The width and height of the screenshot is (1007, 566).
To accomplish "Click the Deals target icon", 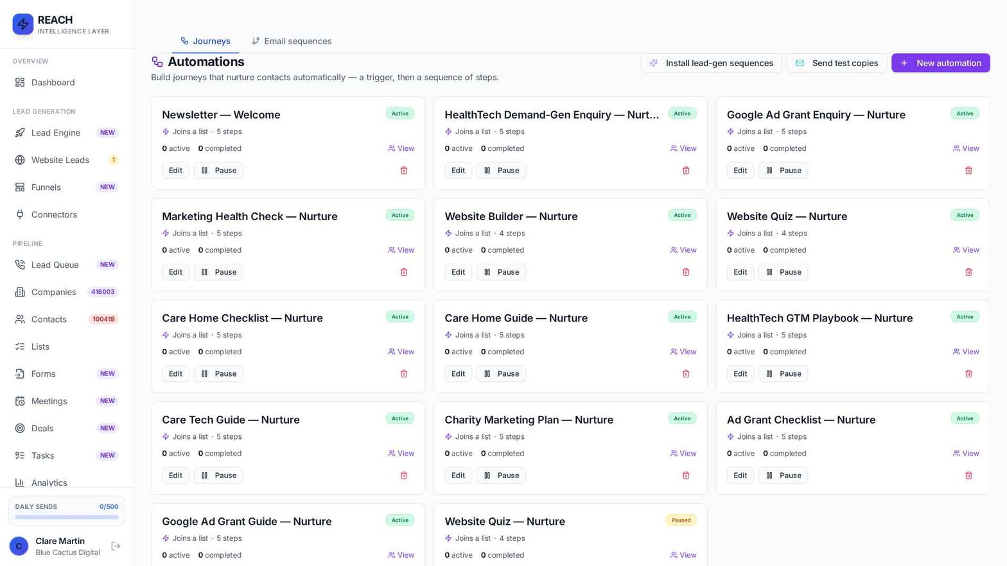I will coord(20,428).
